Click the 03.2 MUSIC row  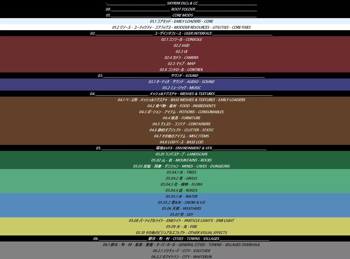[175, 88]
